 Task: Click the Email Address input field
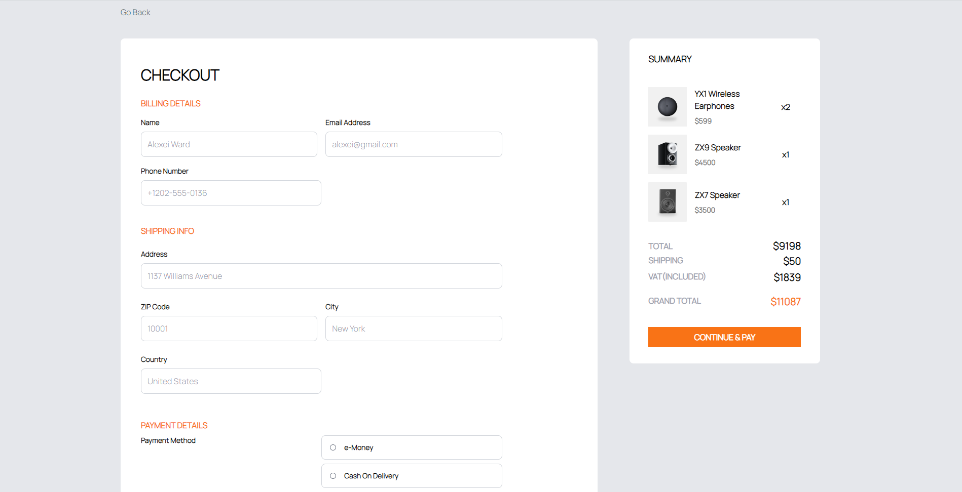(413, 144)
